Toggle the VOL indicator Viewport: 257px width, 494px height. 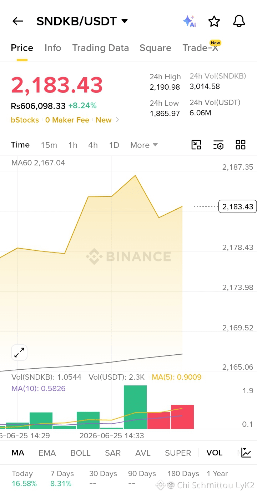point(215,453)
